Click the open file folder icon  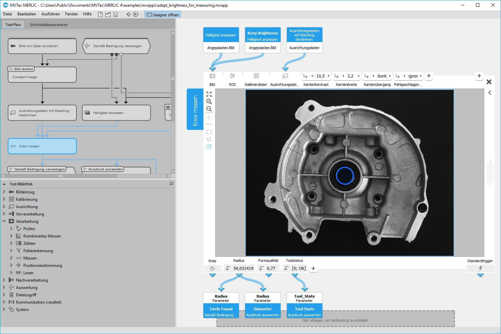(x=108, y=14)
